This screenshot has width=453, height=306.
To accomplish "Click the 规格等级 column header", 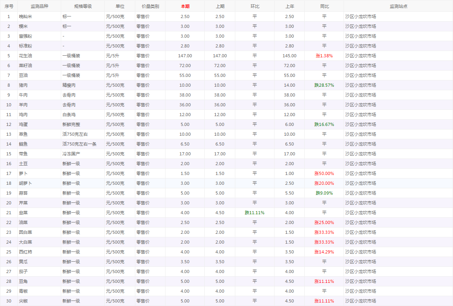I will [83, 6].
